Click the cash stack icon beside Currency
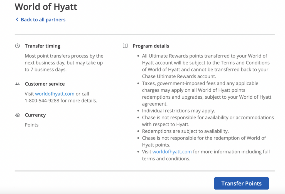 (17, 115)
